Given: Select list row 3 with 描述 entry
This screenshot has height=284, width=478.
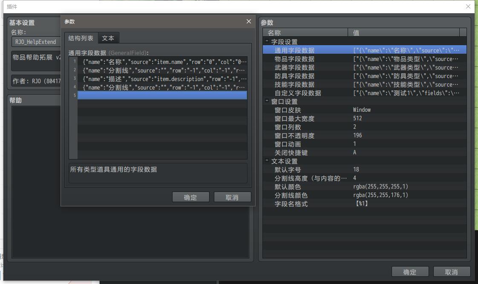Looking at the screenshot, I should (x=162, y=79).
